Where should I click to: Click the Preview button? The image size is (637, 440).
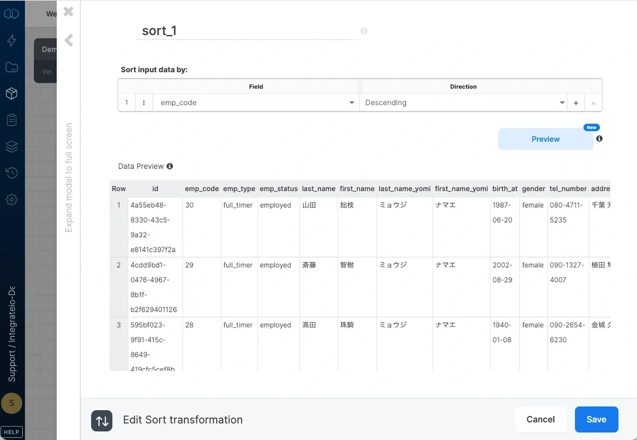pos(546,139)
